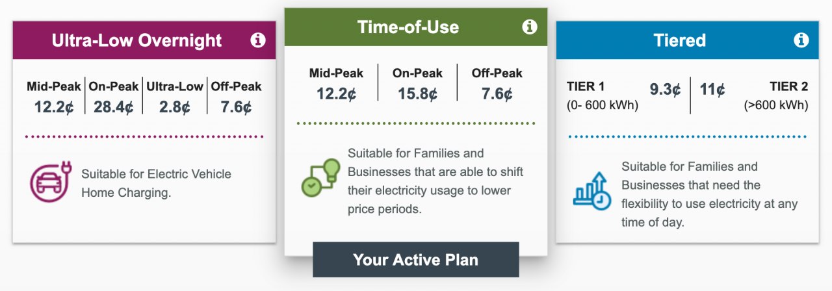The height and width of the screenshot is (291, 832).
Task: Select the Ultra-Low Overnight plan header
Action: tap(136, 40)
